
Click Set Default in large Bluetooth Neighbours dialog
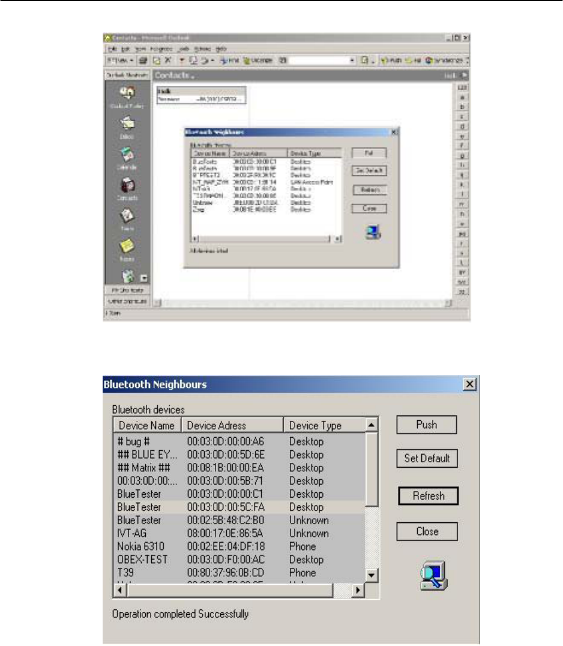tap(427, 459)
